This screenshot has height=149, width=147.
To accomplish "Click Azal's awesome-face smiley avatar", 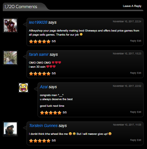I will click(23, 88).
